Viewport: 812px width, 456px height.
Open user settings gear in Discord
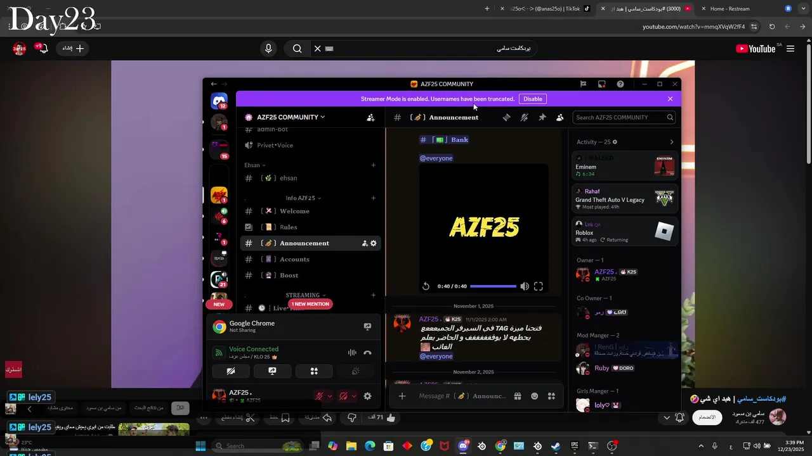(x=367, y=396)
